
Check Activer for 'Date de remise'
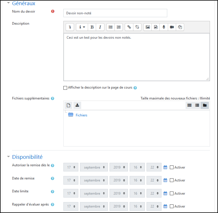[x=172, y=180]
